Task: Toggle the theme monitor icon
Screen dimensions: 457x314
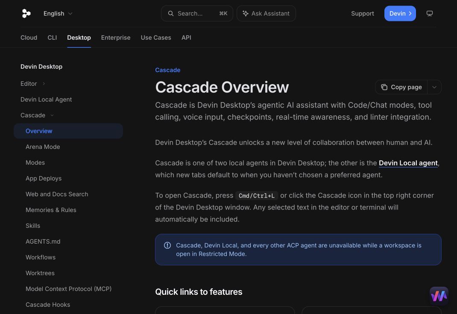Action: pyautogui.click(x=429, y=13)
